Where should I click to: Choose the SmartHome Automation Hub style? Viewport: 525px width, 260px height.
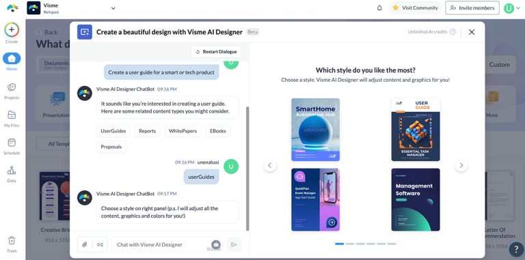[315, 130]
